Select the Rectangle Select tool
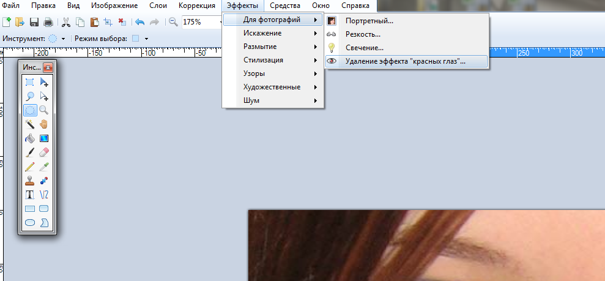Image resolution: width=605 pixels, height=281 pixels. pyautogui.click(x=30, y=82)
